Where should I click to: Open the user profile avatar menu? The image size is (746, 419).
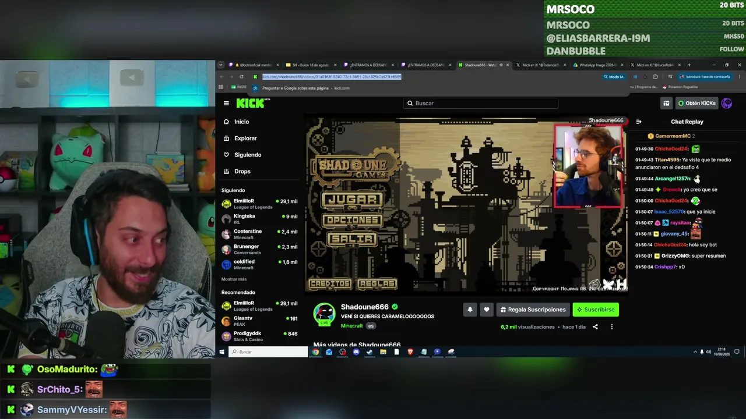click(x=727, y=103)
